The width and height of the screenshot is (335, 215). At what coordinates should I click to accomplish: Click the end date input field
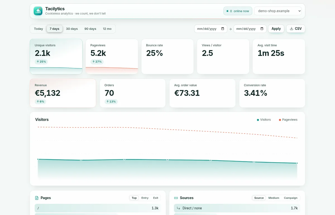click(x=250, y=29)
